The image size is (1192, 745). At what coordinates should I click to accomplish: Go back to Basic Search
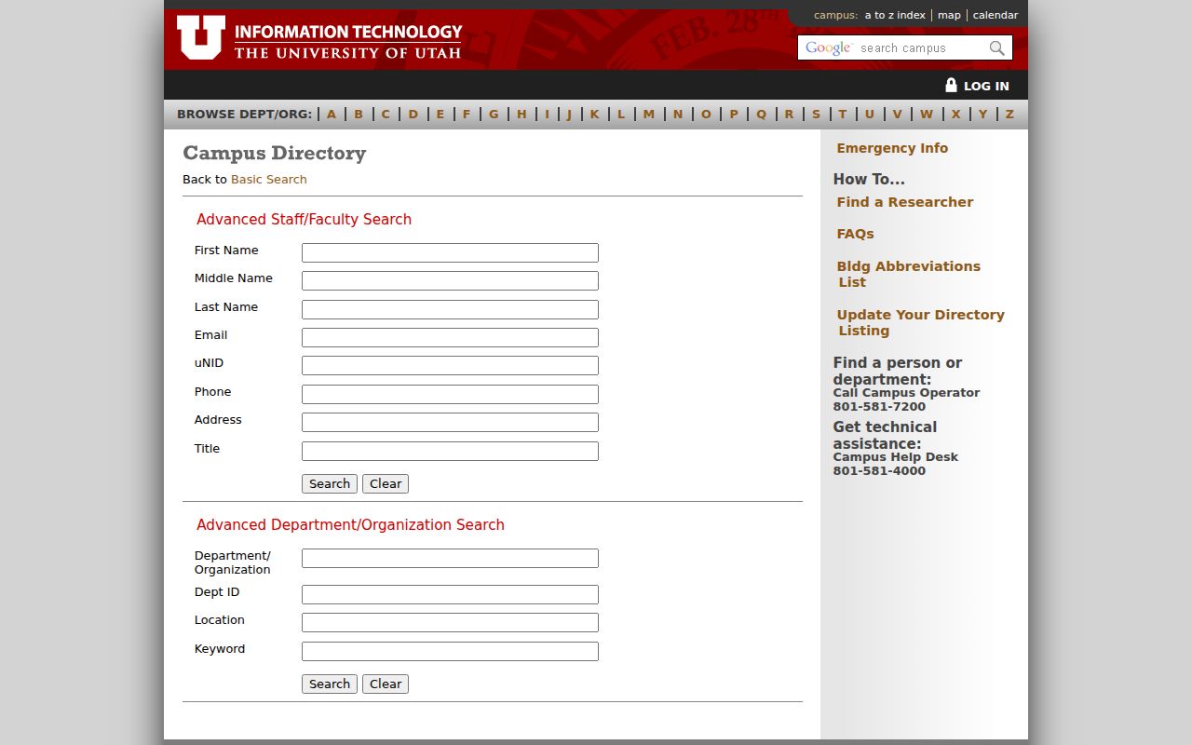click(x=268, y=180)
